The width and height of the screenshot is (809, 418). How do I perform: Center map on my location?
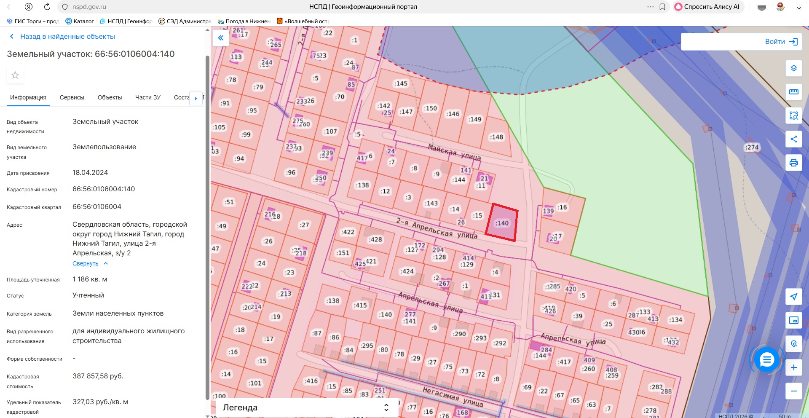pos(793,297)
